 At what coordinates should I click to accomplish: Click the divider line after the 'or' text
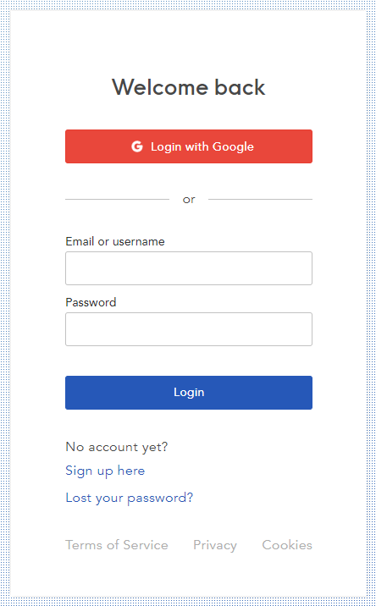point(260,200)
